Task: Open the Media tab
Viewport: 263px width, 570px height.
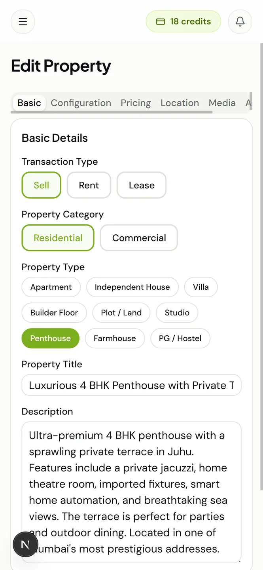Action: point(222,103)
